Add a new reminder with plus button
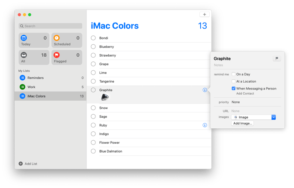 point(205,14)
